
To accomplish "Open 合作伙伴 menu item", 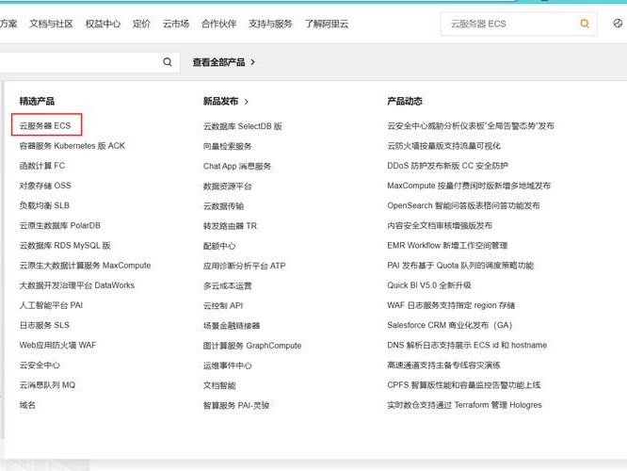I will 218,24.
